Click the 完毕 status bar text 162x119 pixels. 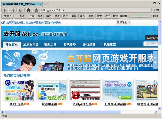pos(5,116)
